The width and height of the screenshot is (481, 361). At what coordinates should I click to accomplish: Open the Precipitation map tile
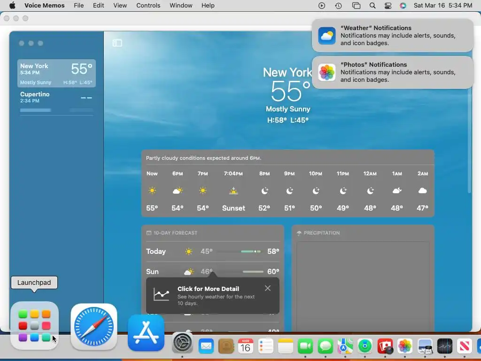click(363, 286)
